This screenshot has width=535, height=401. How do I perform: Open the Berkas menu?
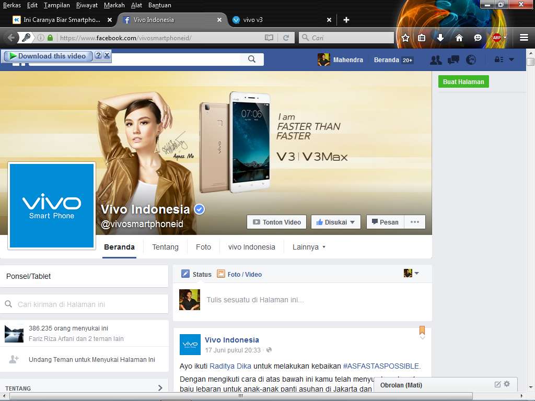pyautogui.click(x=12, y=5)
